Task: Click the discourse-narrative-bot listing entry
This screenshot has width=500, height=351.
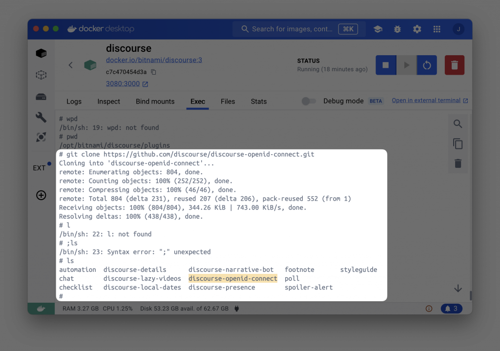Action: (x=231, y=269)
